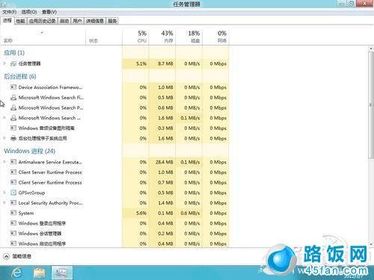Click icon of Client Server Runtime Process using 1.0 MB
The image size is (374, 280).
(x=13, y=172)
